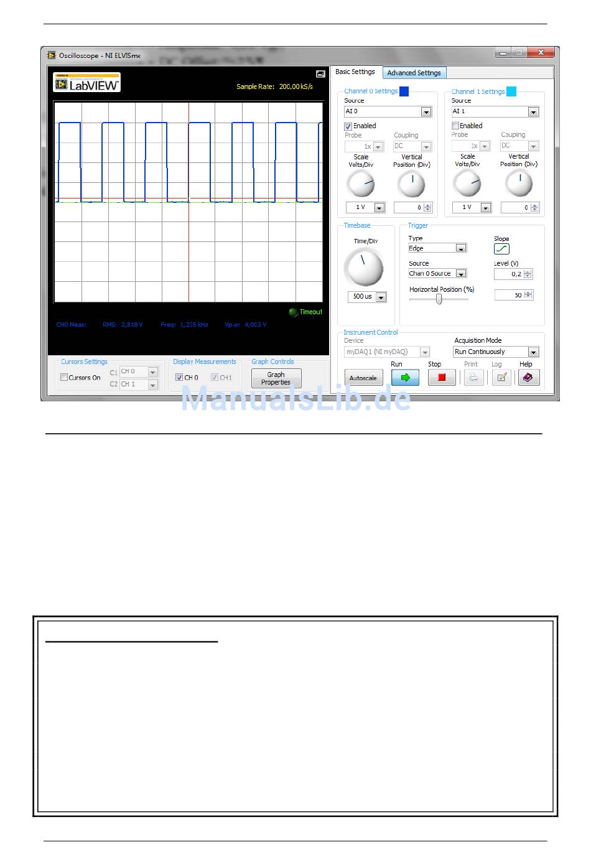Toggle Channel 0 Enabled checkbox
Screen dimensions: 591x863
click(x=348, y=126)
